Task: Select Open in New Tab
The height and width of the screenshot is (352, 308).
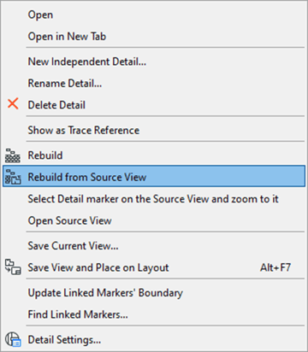Action: tap(154, 37)
